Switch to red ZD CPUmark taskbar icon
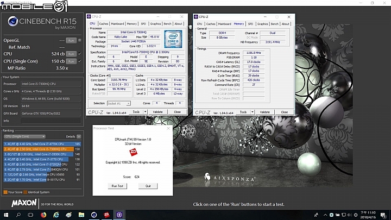Viewport: 391px width, 220px height. click(106, 215)
